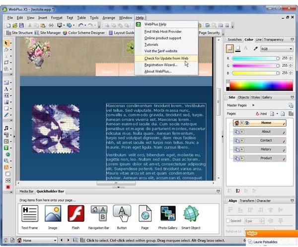Pick a color from the spectrum bar
This screenshot has height=247, width=298.
point(261,85)
